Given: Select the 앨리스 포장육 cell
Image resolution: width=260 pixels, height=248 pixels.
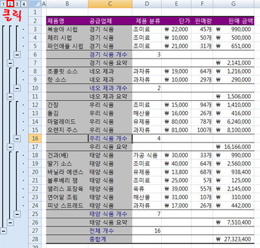Looking at the screenshot, I should tap(67, 189).
